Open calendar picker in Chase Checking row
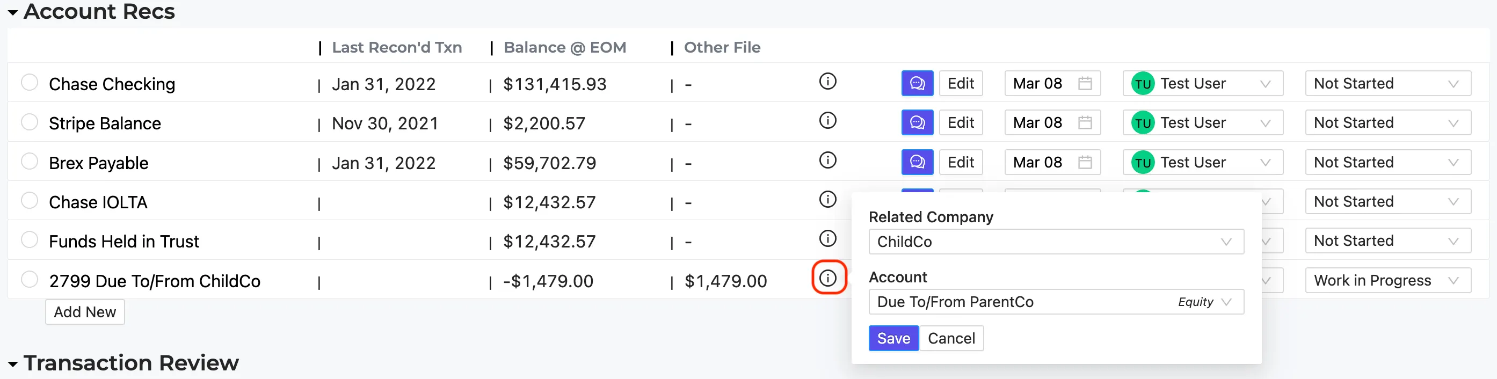 [1085, 83]
